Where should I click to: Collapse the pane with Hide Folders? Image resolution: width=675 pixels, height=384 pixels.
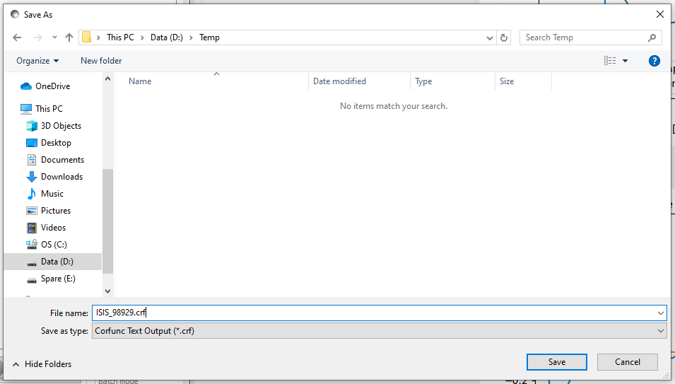pyautogui.click(x=42, y=364)
